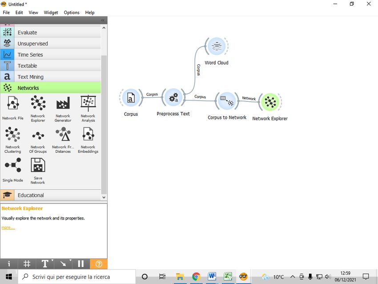Image resolution: width=378 pixels, height=284 pixels.
Task: Pause the workflow with the pause button
Action: (x=81, y=264)
